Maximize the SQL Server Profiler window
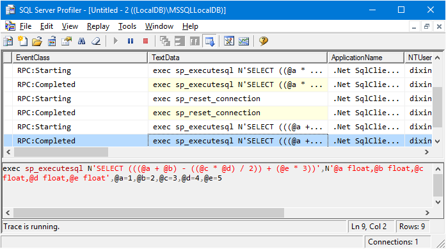The height and width of the screenshot is (249, 446). point(401,10)
